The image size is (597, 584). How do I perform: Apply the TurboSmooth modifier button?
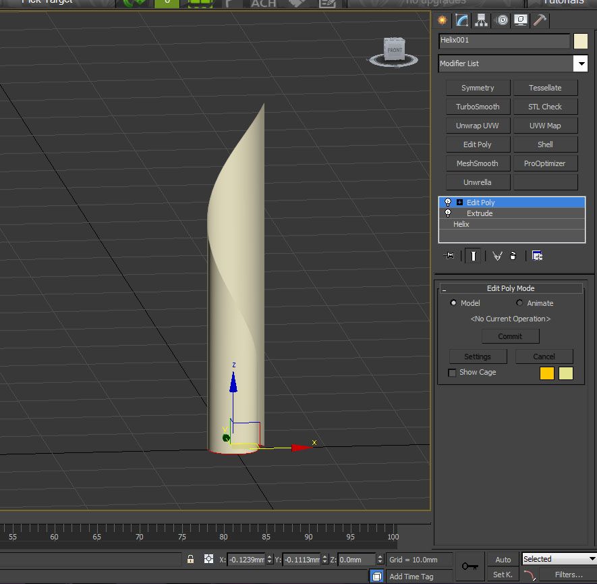click(478, 107)
